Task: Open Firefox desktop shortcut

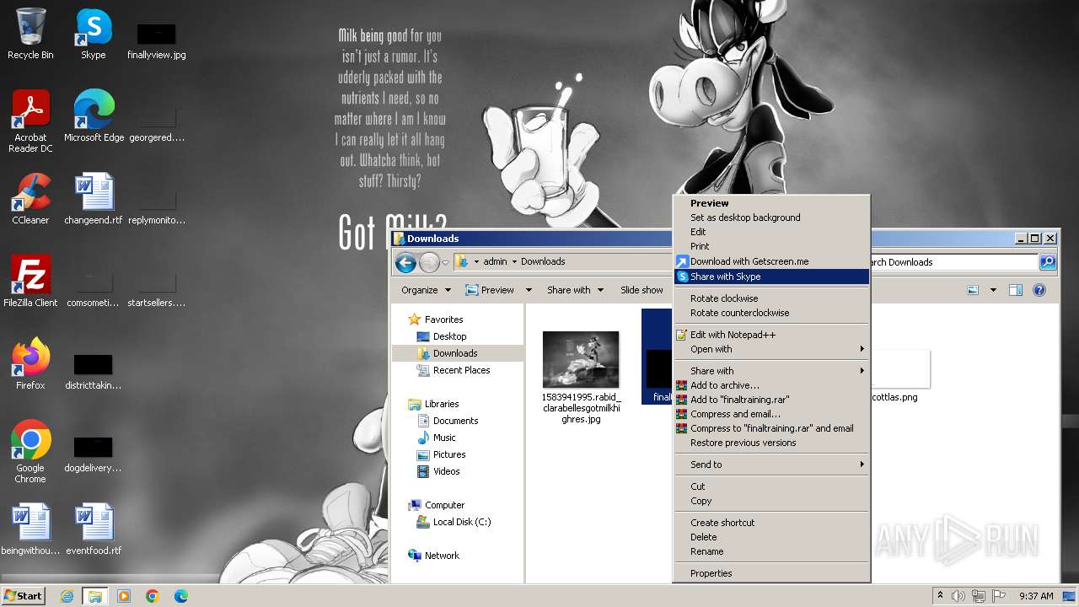Action: [x=30, y=364]
